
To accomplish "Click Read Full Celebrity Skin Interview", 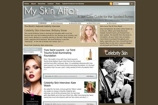I will coord(38,45).
